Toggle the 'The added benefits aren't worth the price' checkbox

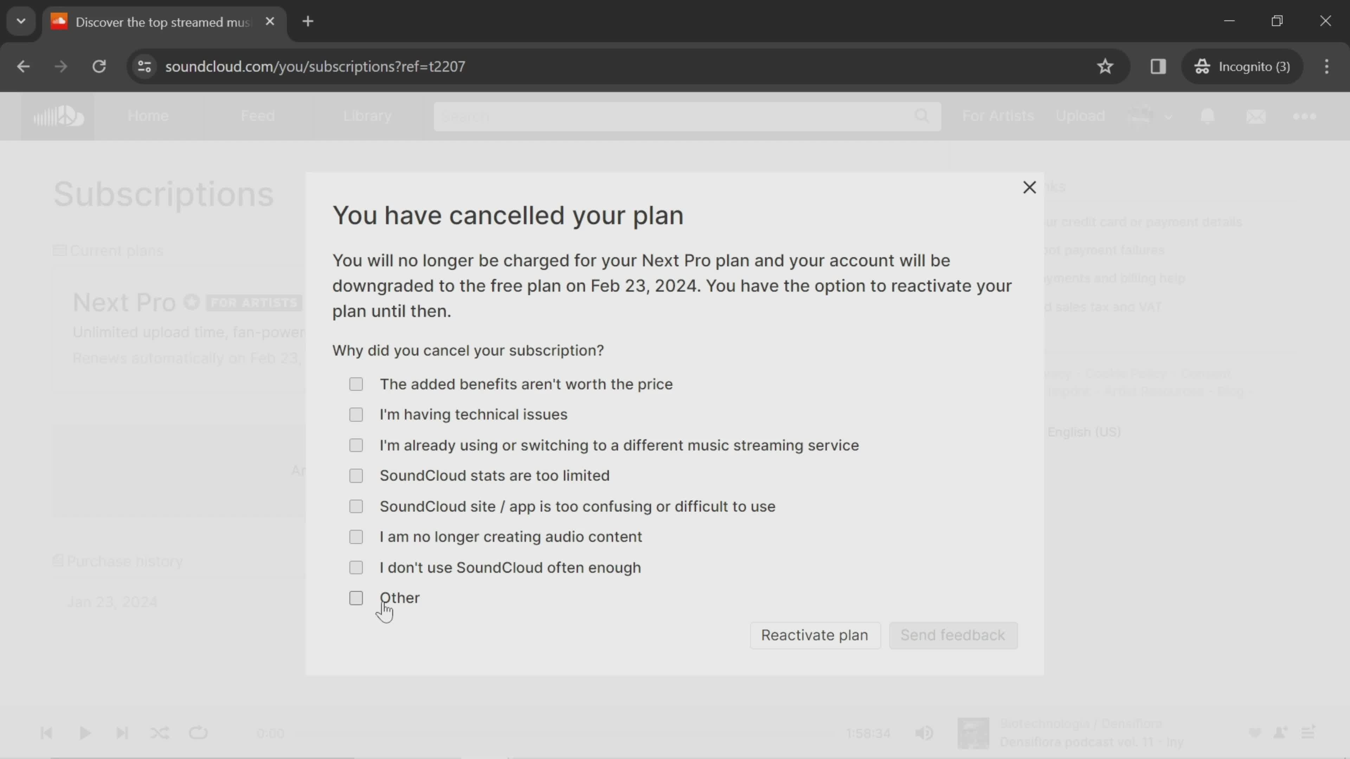point(357,384)
